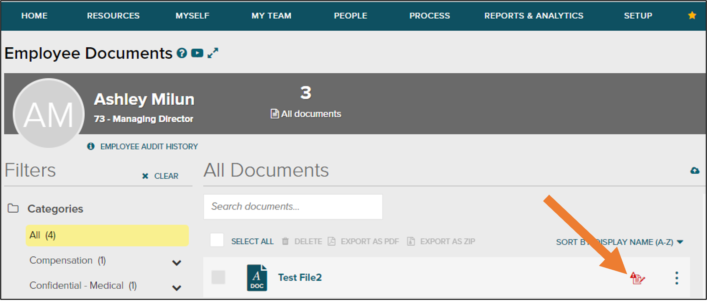Open the three-dot menu for Test File2
The width and height of the screenshot is (707, 301).
pos(677,278)
